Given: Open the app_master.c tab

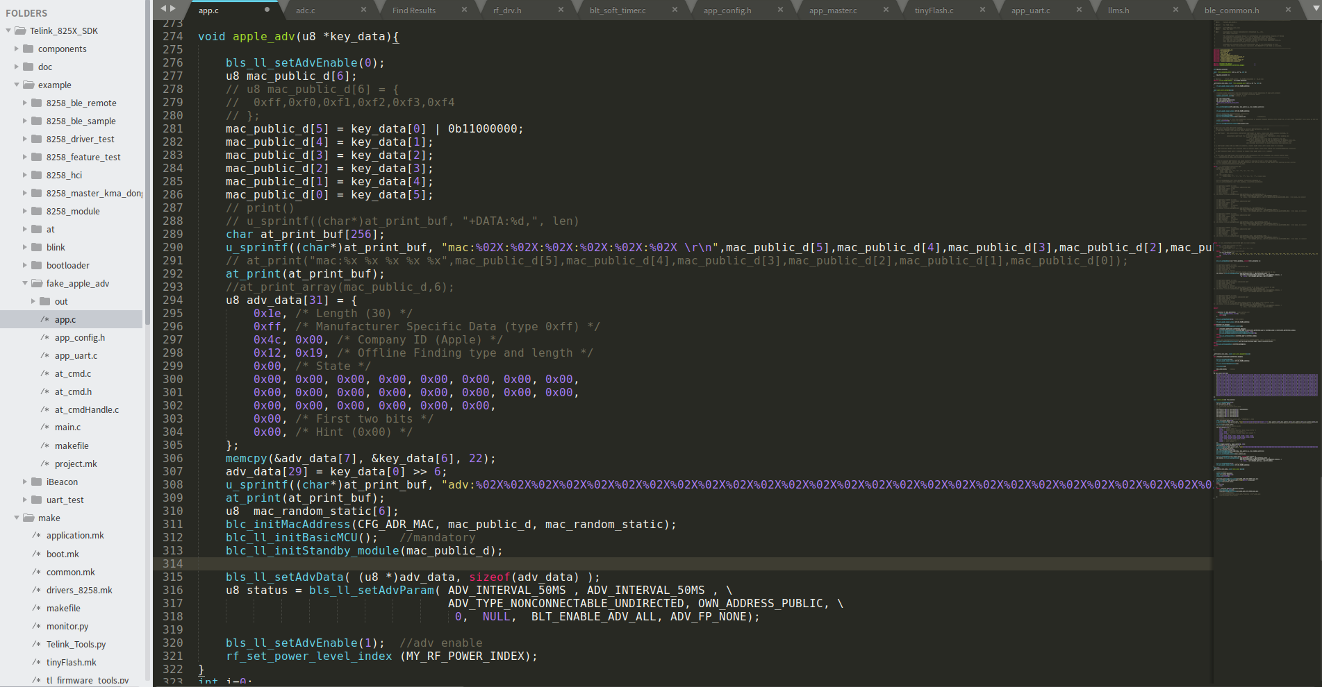Looking at the screenshot, I should pyautogui.click(x=833, y=10).
